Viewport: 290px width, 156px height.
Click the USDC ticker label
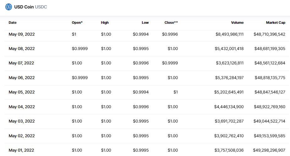[x=41, y=7]
